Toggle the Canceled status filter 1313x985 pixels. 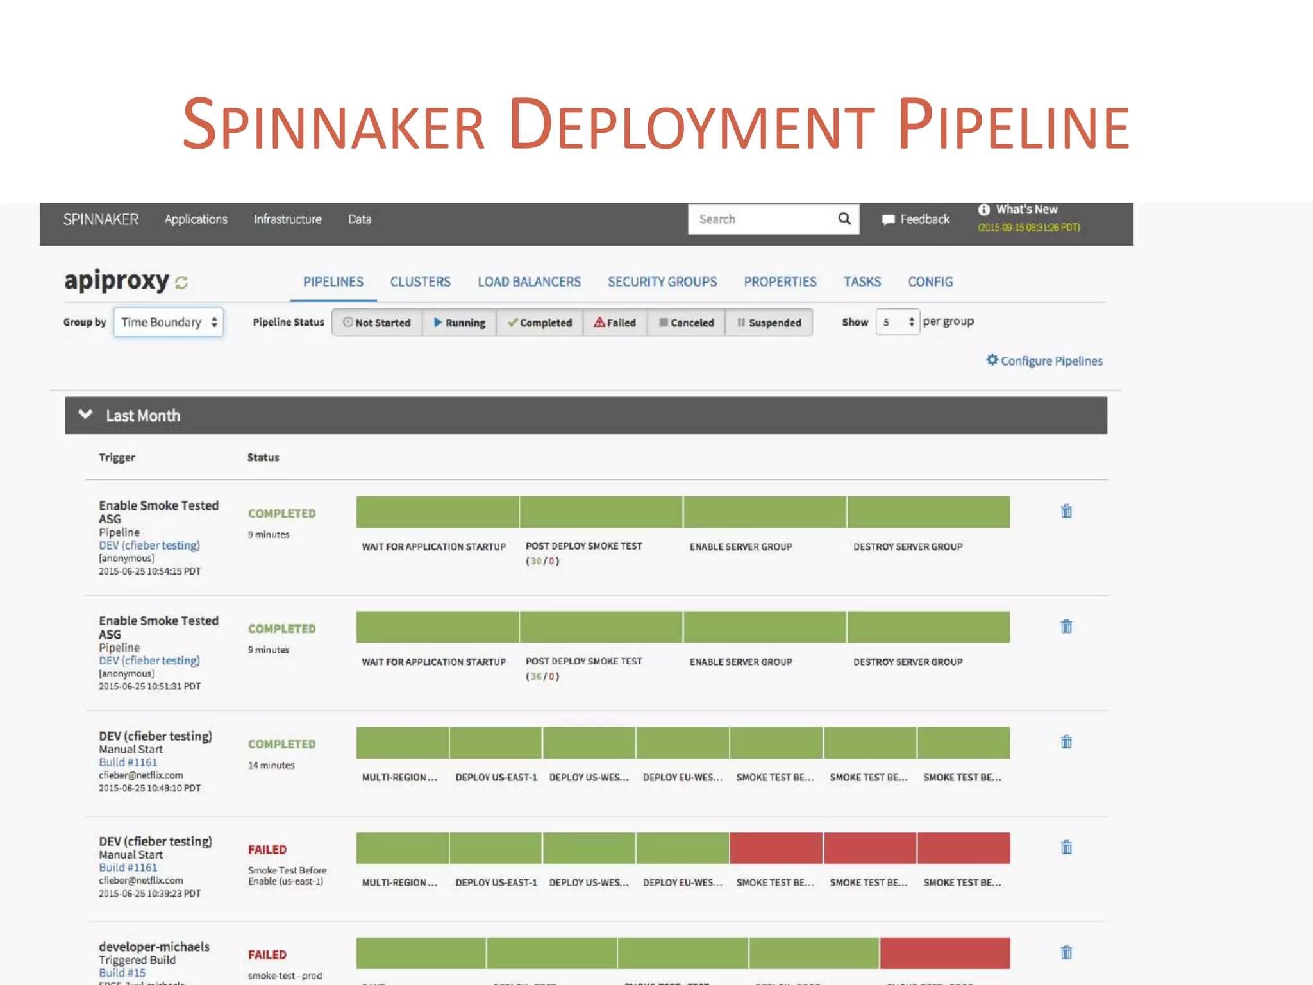[687, 323]
